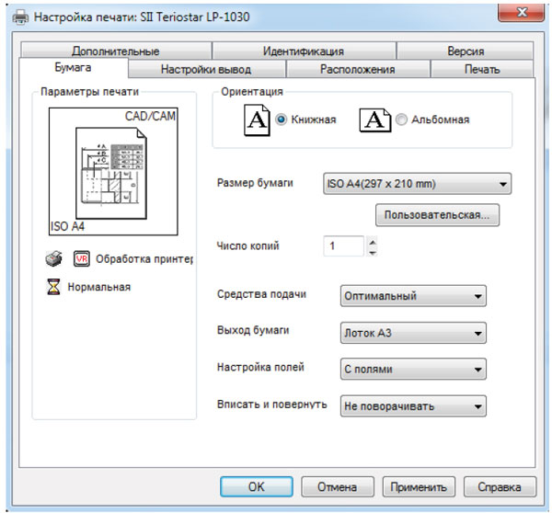The height and width of the screenshot is (513, 552).
Task: Increase the Число копий with the up arrow
Action: pyautogui.click(x=372, y=241)
